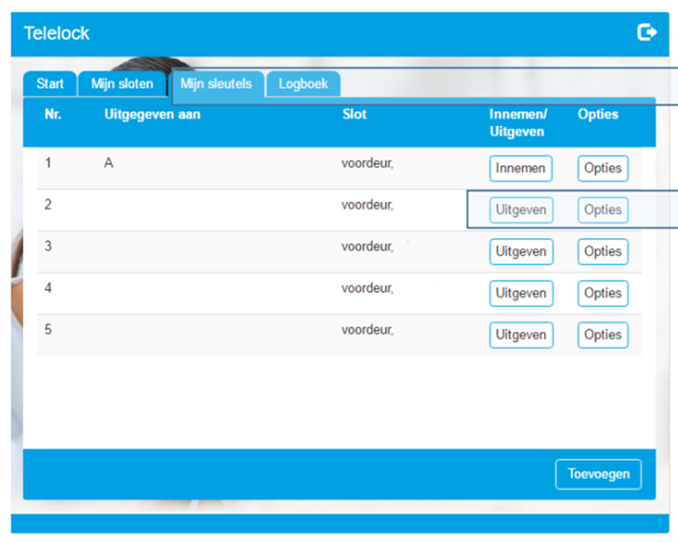Click the Uitgegeven aan column header

pos(152,115)
